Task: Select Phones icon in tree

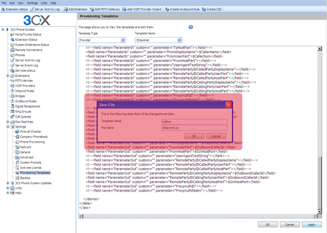Action: tap(12, 55)
